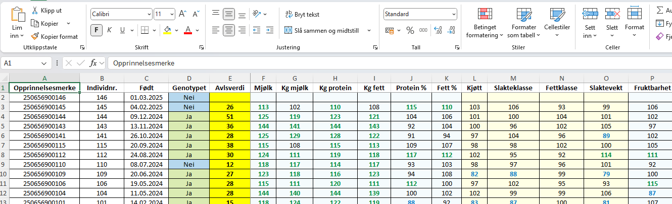
Task: Apply thousands separator 000 style
Action: [423, 30]
